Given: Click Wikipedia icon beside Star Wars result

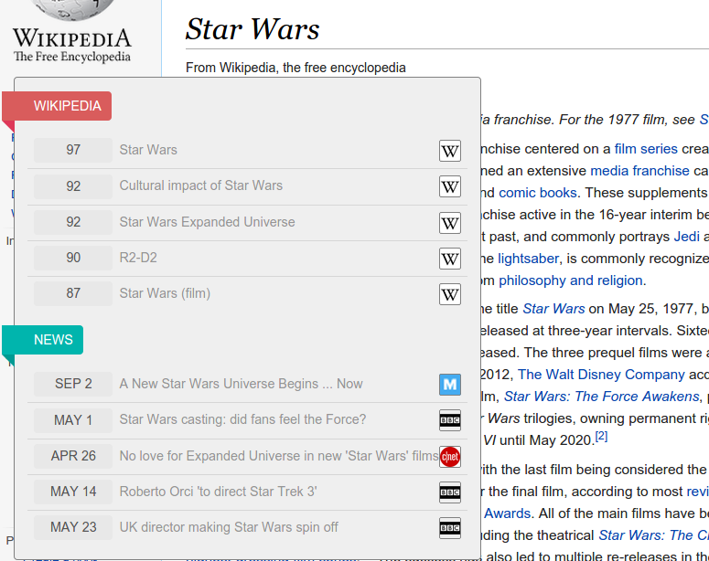Looking at the screenshot, I should coord(450,151).
